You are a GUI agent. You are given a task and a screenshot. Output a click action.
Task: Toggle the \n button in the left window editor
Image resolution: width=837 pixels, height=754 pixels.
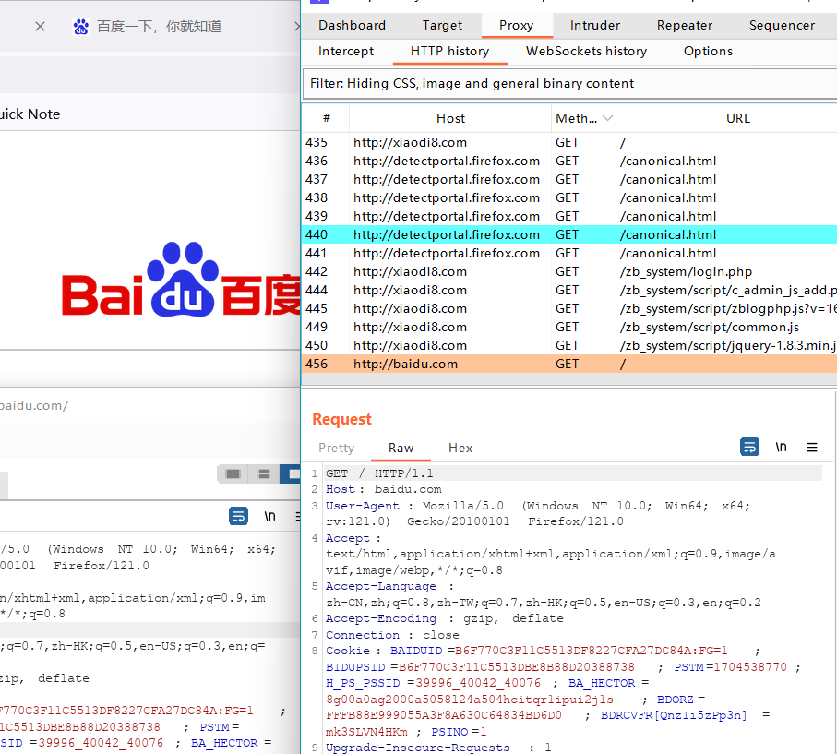(x=270, y=516)
